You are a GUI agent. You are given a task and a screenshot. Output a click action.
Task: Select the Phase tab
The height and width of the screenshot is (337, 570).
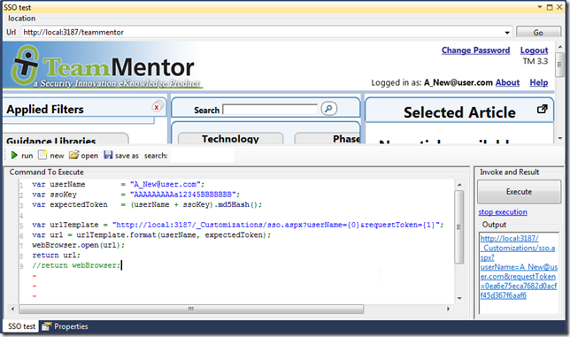point(327,138)
